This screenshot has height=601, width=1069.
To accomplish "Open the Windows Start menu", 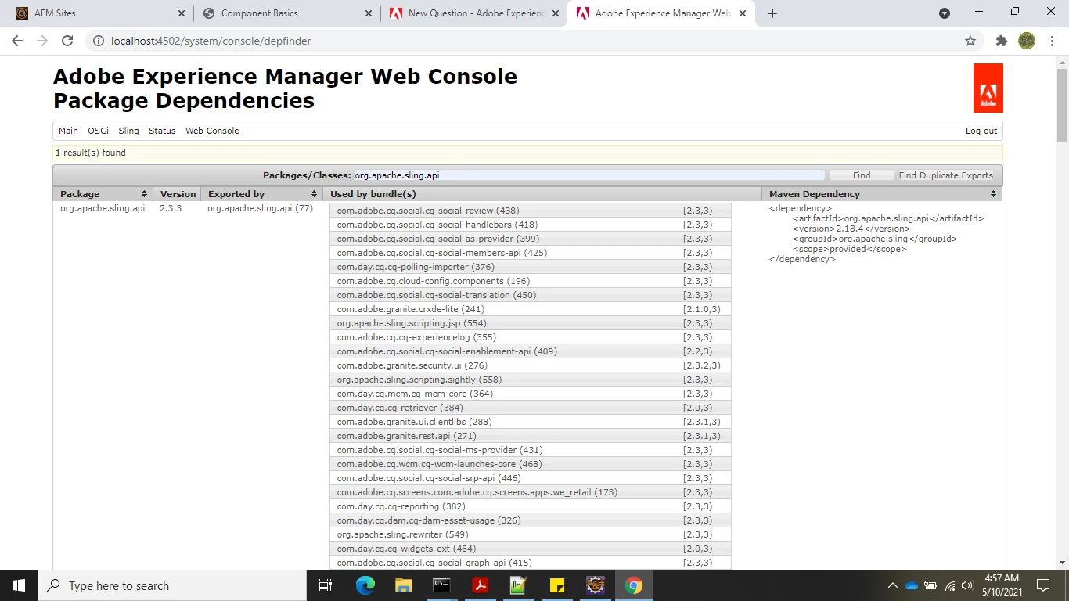I will (19, 585).
